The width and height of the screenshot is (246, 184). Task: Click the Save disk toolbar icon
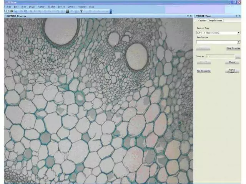point(16,11)
